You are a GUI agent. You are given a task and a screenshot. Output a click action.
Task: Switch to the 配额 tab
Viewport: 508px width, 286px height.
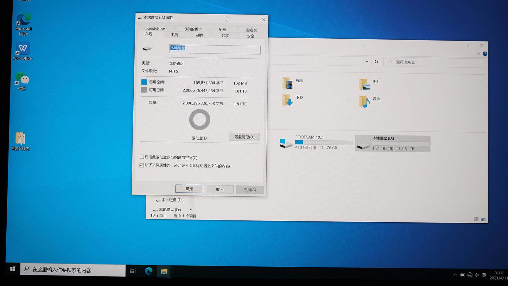pyautogui.click(x=222, y=30)
